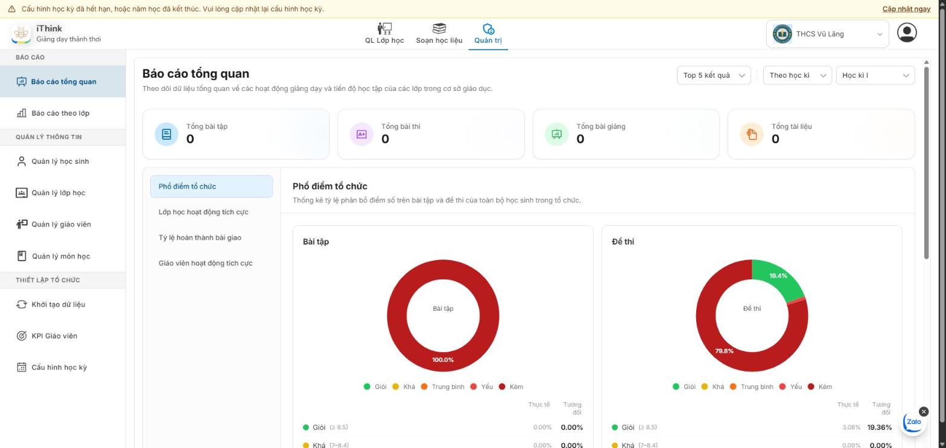Image resolution: width=946 pixels, height=448 pixels.
Task: Open the Zalo chat bubble
Action: (913, 422)
